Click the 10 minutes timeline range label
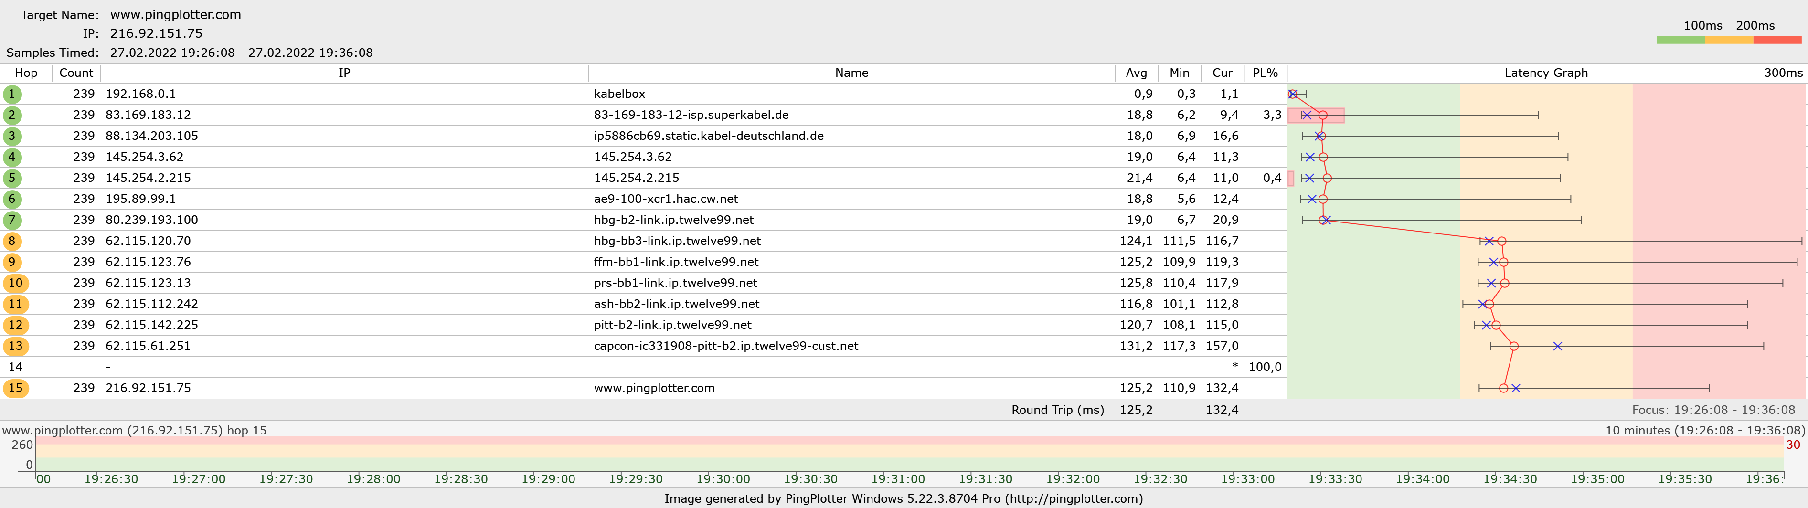The image size is (1808, 508). [x=1705, y=430]
